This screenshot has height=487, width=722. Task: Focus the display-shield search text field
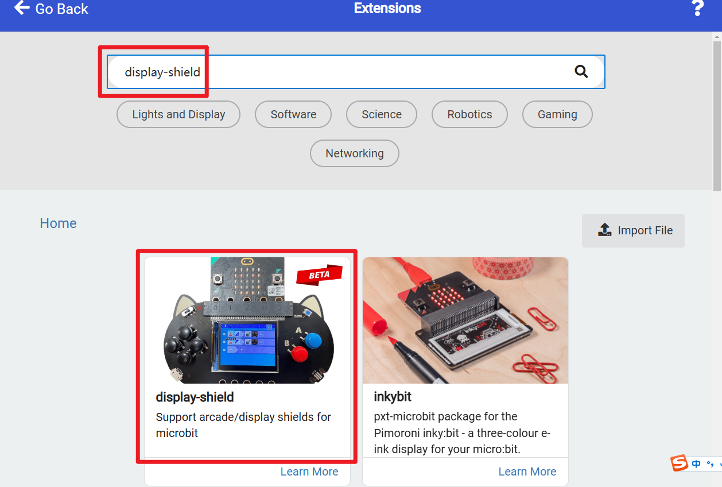[344, 72]
